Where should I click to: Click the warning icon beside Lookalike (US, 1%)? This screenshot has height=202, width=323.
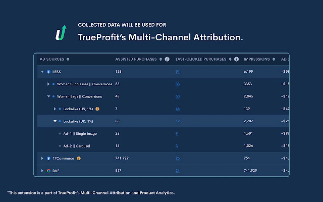[x=97, y=109]
